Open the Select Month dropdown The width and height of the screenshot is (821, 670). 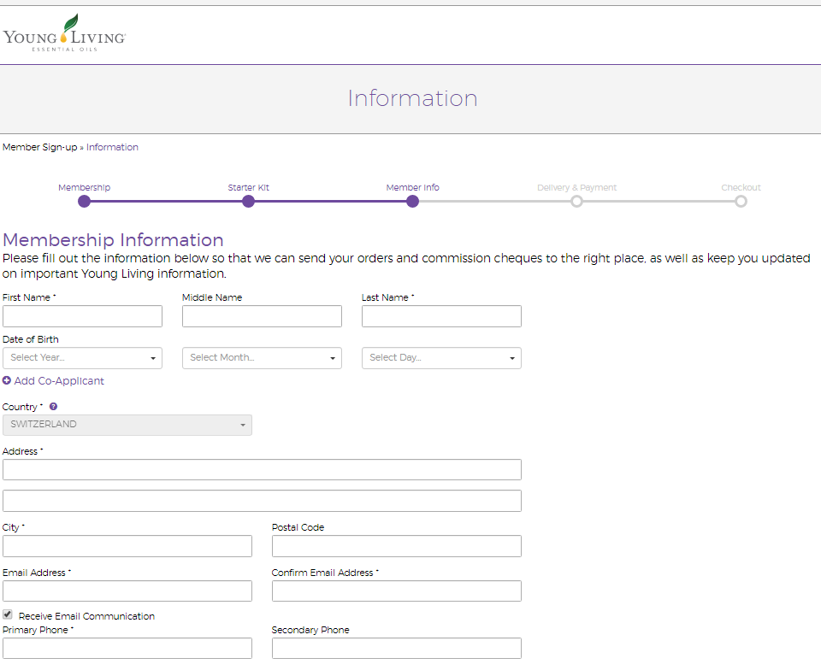(262, 358)
